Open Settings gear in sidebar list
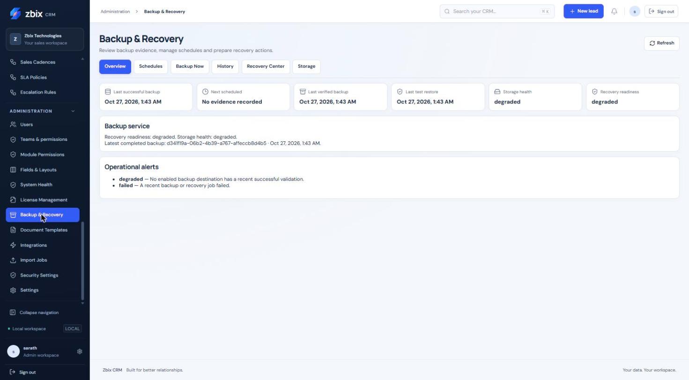Screen dimensions: 689x380 click(x=13, y=290)
